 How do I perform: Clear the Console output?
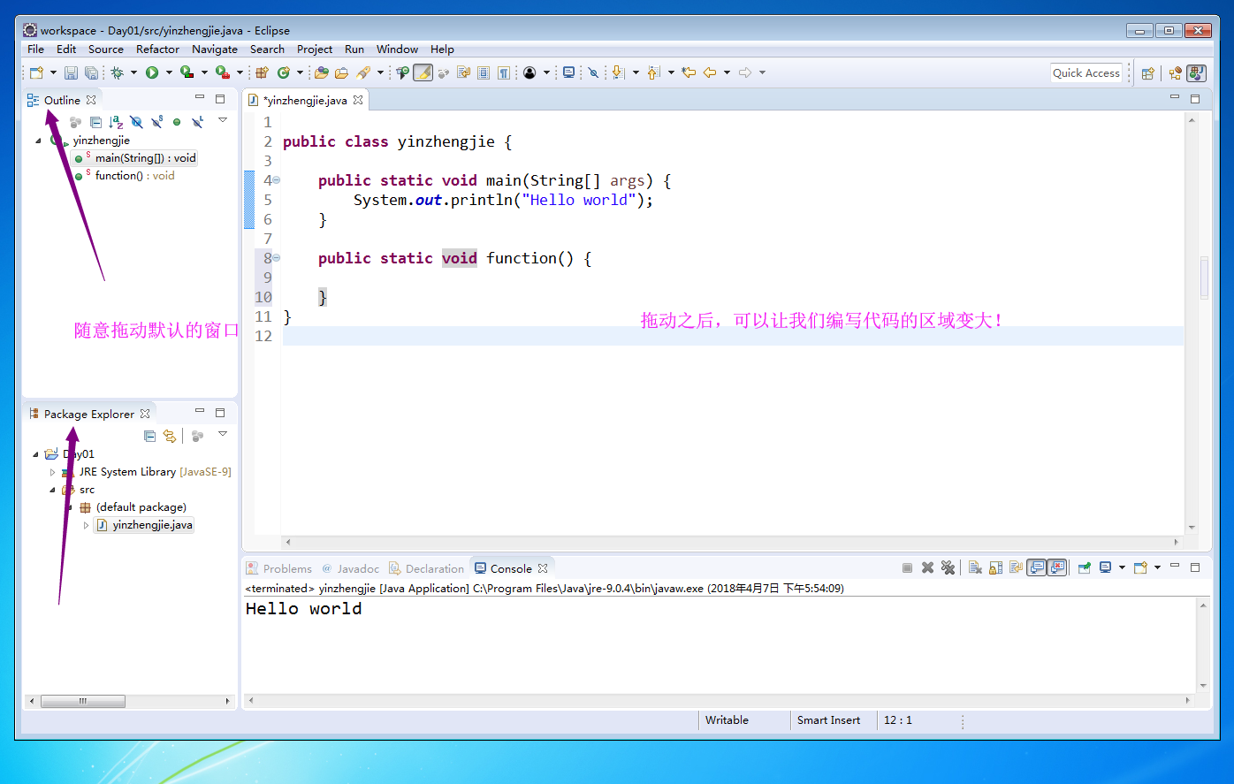tap(975, 567)
